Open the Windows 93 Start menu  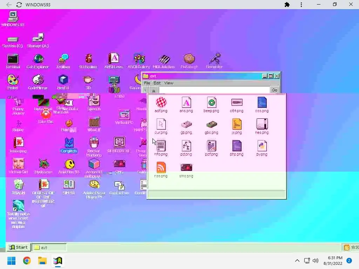(18, 247)
